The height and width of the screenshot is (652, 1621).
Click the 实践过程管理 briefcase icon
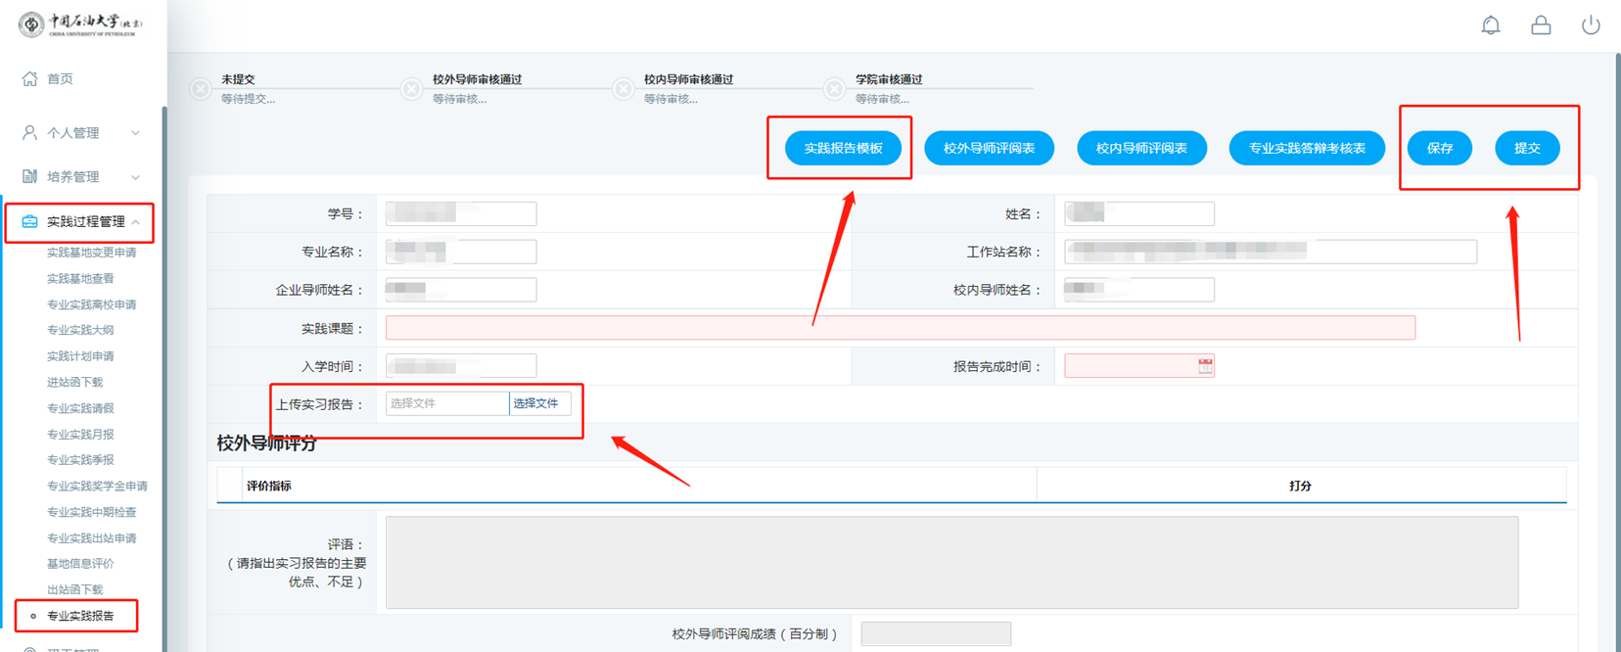(x=29, y=222)
